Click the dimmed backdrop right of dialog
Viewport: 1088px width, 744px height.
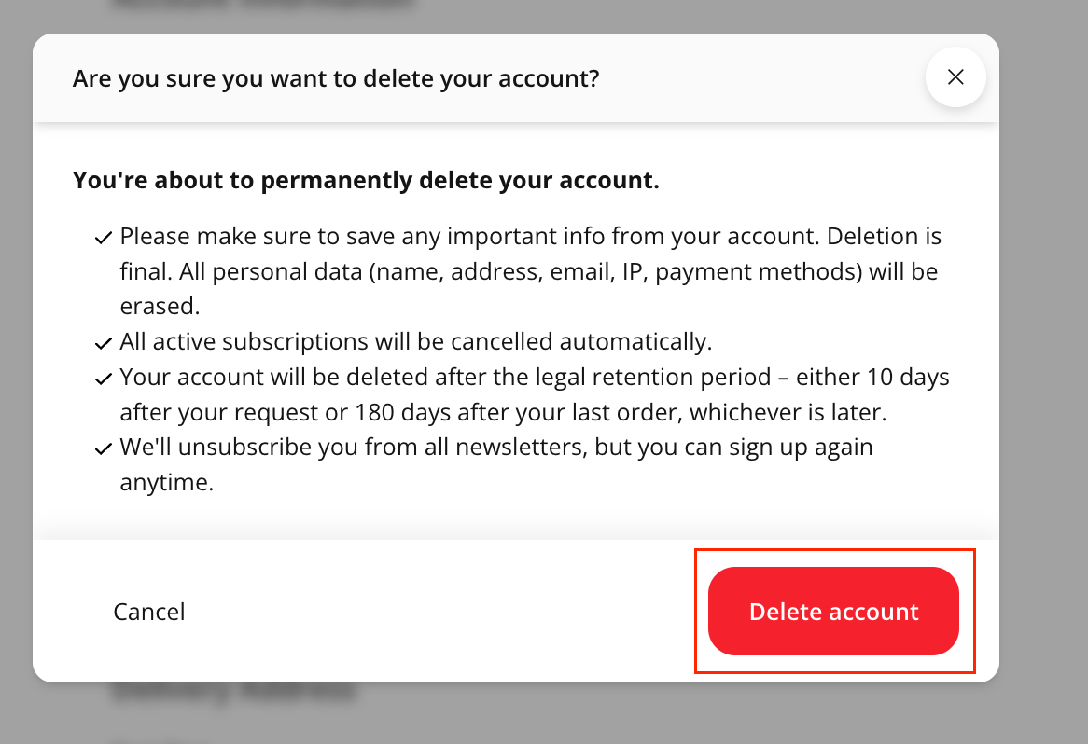(x=1043, y=373)
